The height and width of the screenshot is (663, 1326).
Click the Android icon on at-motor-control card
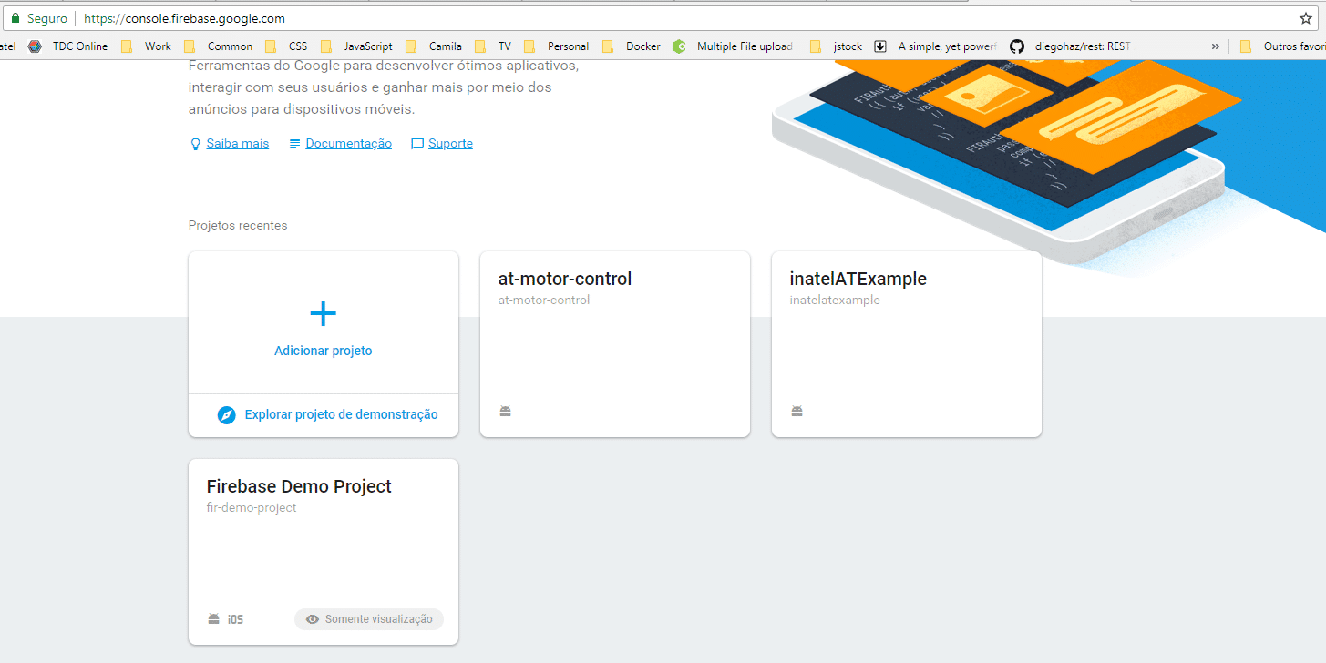(x=505, y=412)
